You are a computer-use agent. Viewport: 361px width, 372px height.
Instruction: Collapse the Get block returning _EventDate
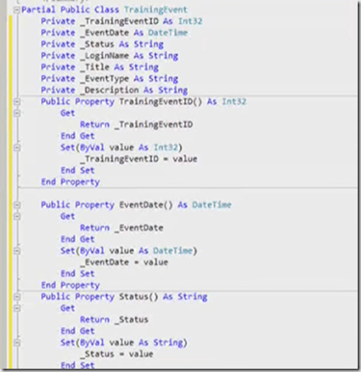pyautogui.click(x=16, y=216)
